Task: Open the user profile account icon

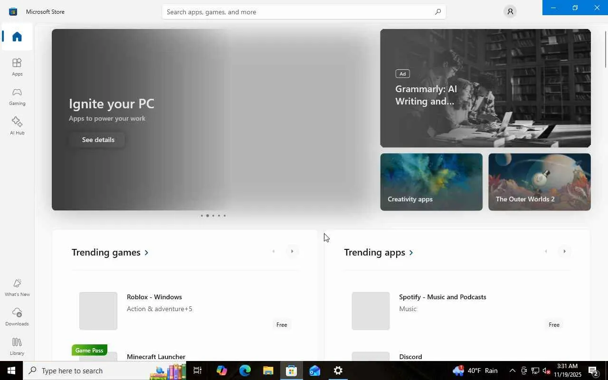Action: [510, 11]
